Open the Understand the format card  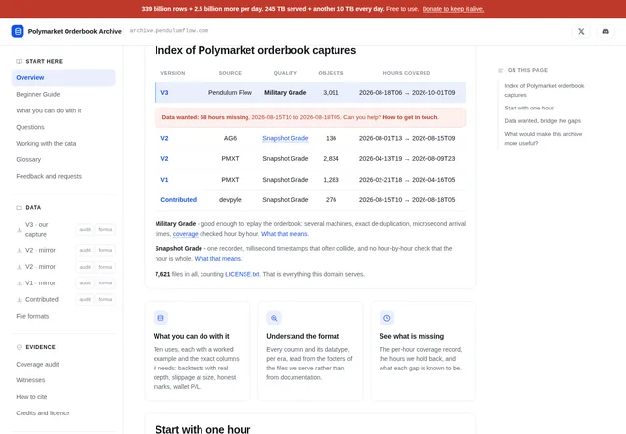tap(311, 351)
